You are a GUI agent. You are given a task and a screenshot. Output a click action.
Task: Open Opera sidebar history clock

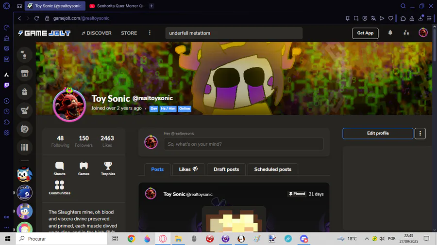(x=6, y=112)
